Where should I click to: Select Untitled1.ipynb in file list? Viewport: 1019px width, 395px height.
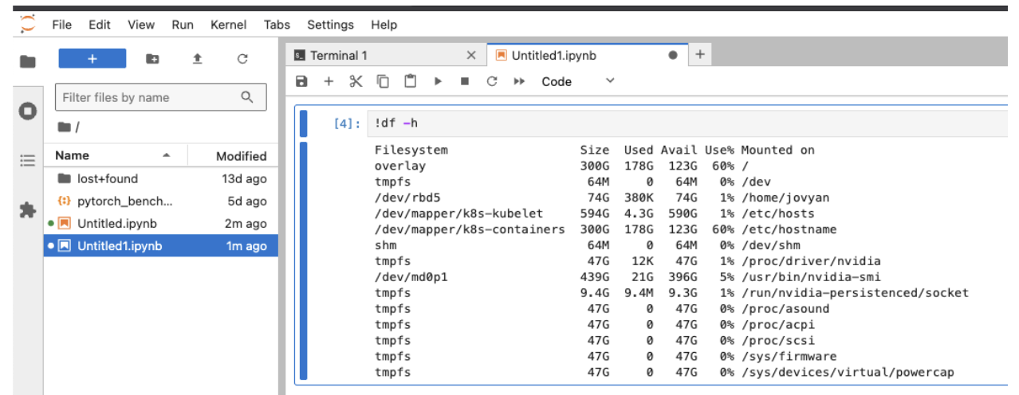click(161, 246)
